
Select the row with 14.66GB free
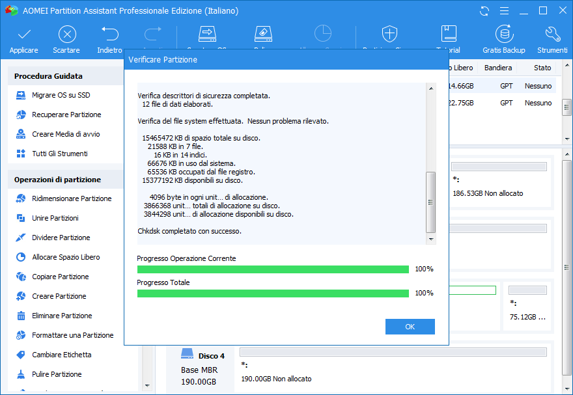click(502, 86)
